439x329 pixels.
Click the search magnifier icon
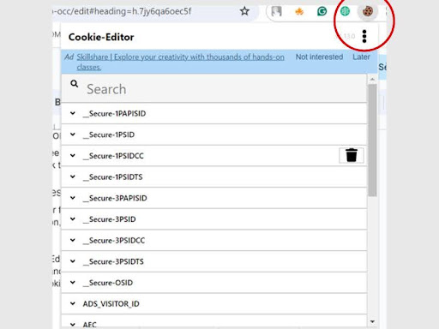75,84
